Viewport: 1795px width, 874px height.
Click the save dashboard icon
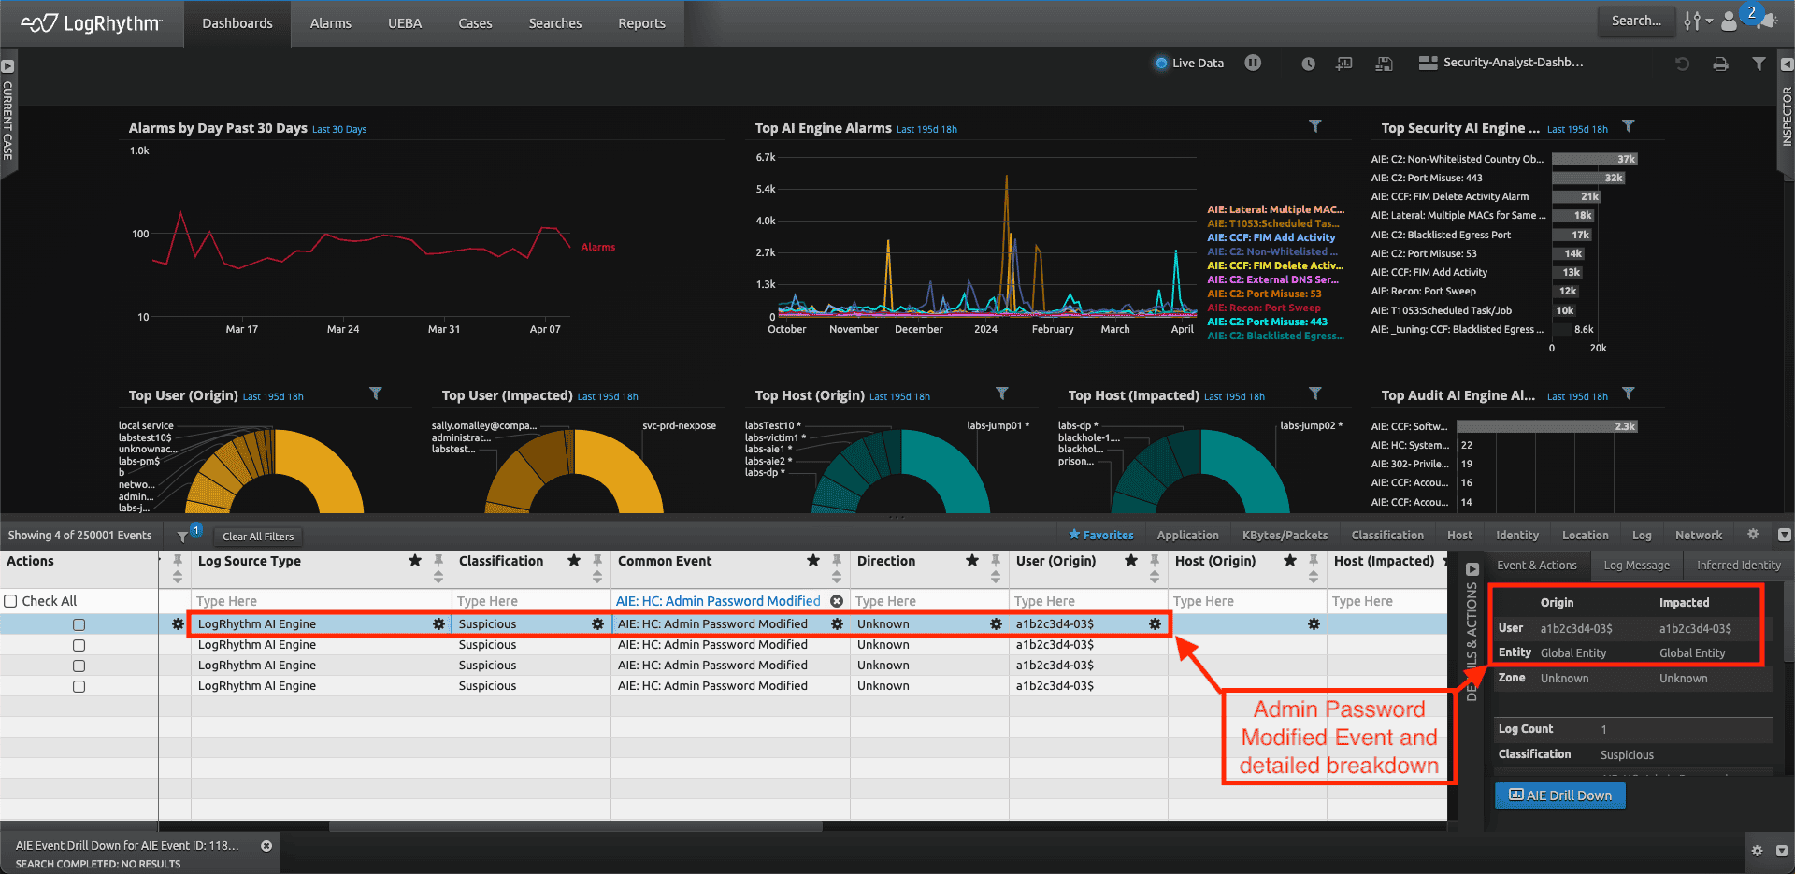(1385, 64)
